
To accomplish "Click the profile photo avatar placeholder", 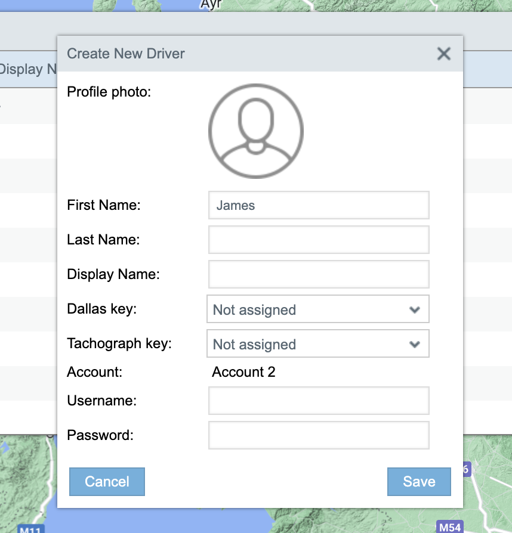I will (256, 131).
